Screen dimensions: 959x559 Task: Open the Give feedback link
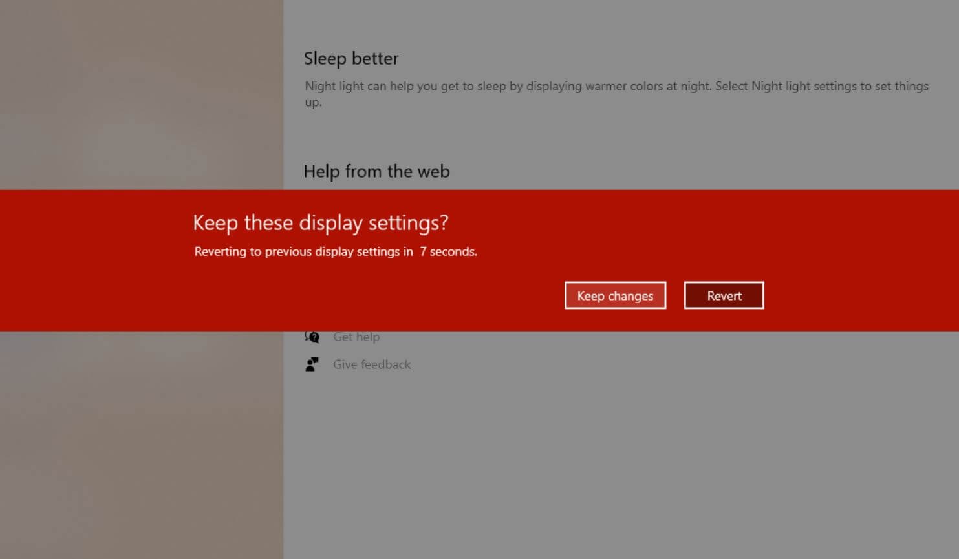372,364
